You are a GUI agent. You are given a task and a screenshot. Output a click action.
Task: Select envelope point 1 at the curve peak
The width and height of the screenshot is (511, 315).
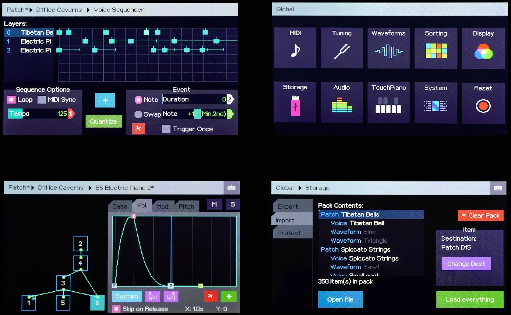(x=133, y=216)
